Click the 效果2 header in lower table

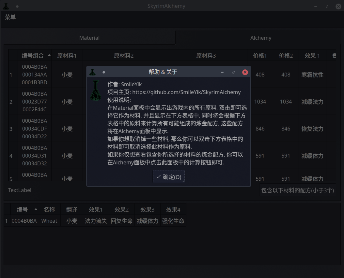[x=121, y=210]
